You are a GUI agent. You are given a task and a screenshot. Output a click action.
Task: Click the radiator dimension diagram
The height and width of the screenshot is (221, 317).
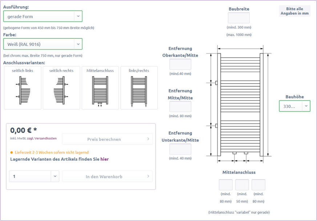click(240, 104)
